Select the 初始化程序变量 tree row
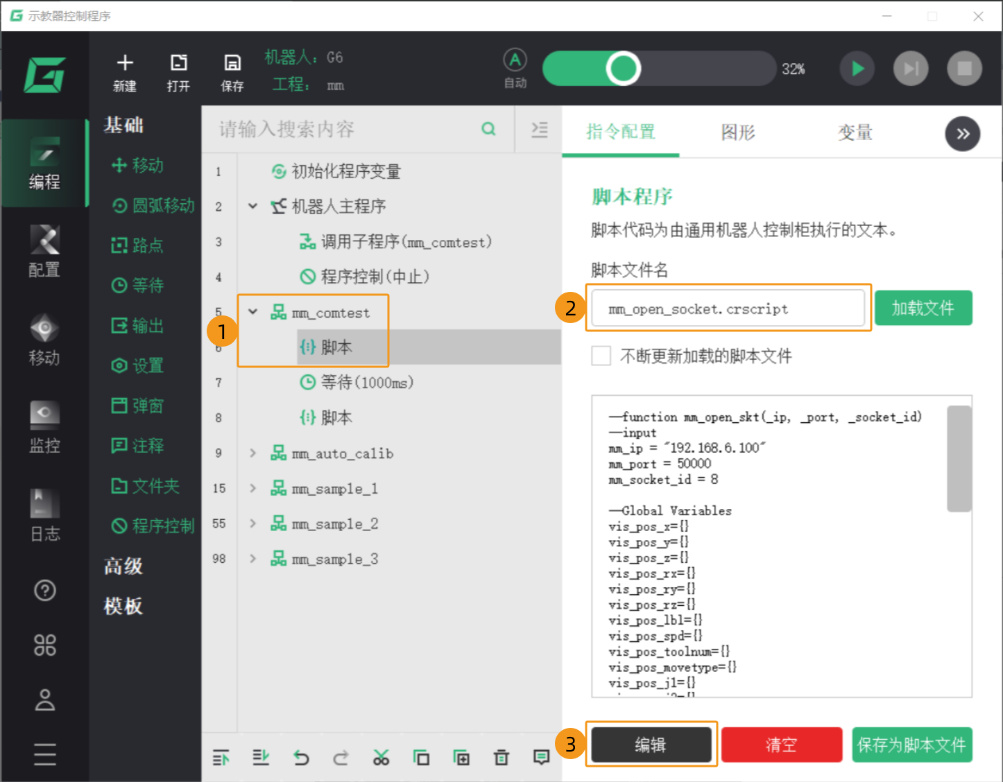 (x=336, y=171)
